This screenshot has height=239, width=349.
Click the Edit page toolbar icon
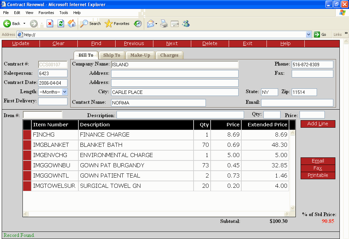(175, 24)
